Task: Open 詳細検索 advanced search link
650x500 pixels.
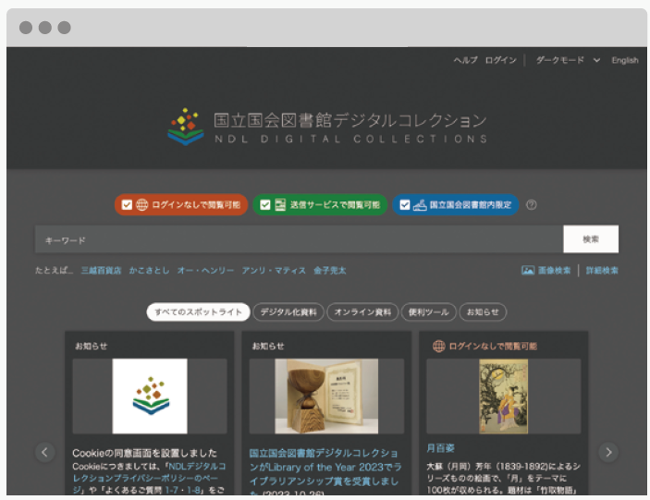Action: click(x=602, y=271)
